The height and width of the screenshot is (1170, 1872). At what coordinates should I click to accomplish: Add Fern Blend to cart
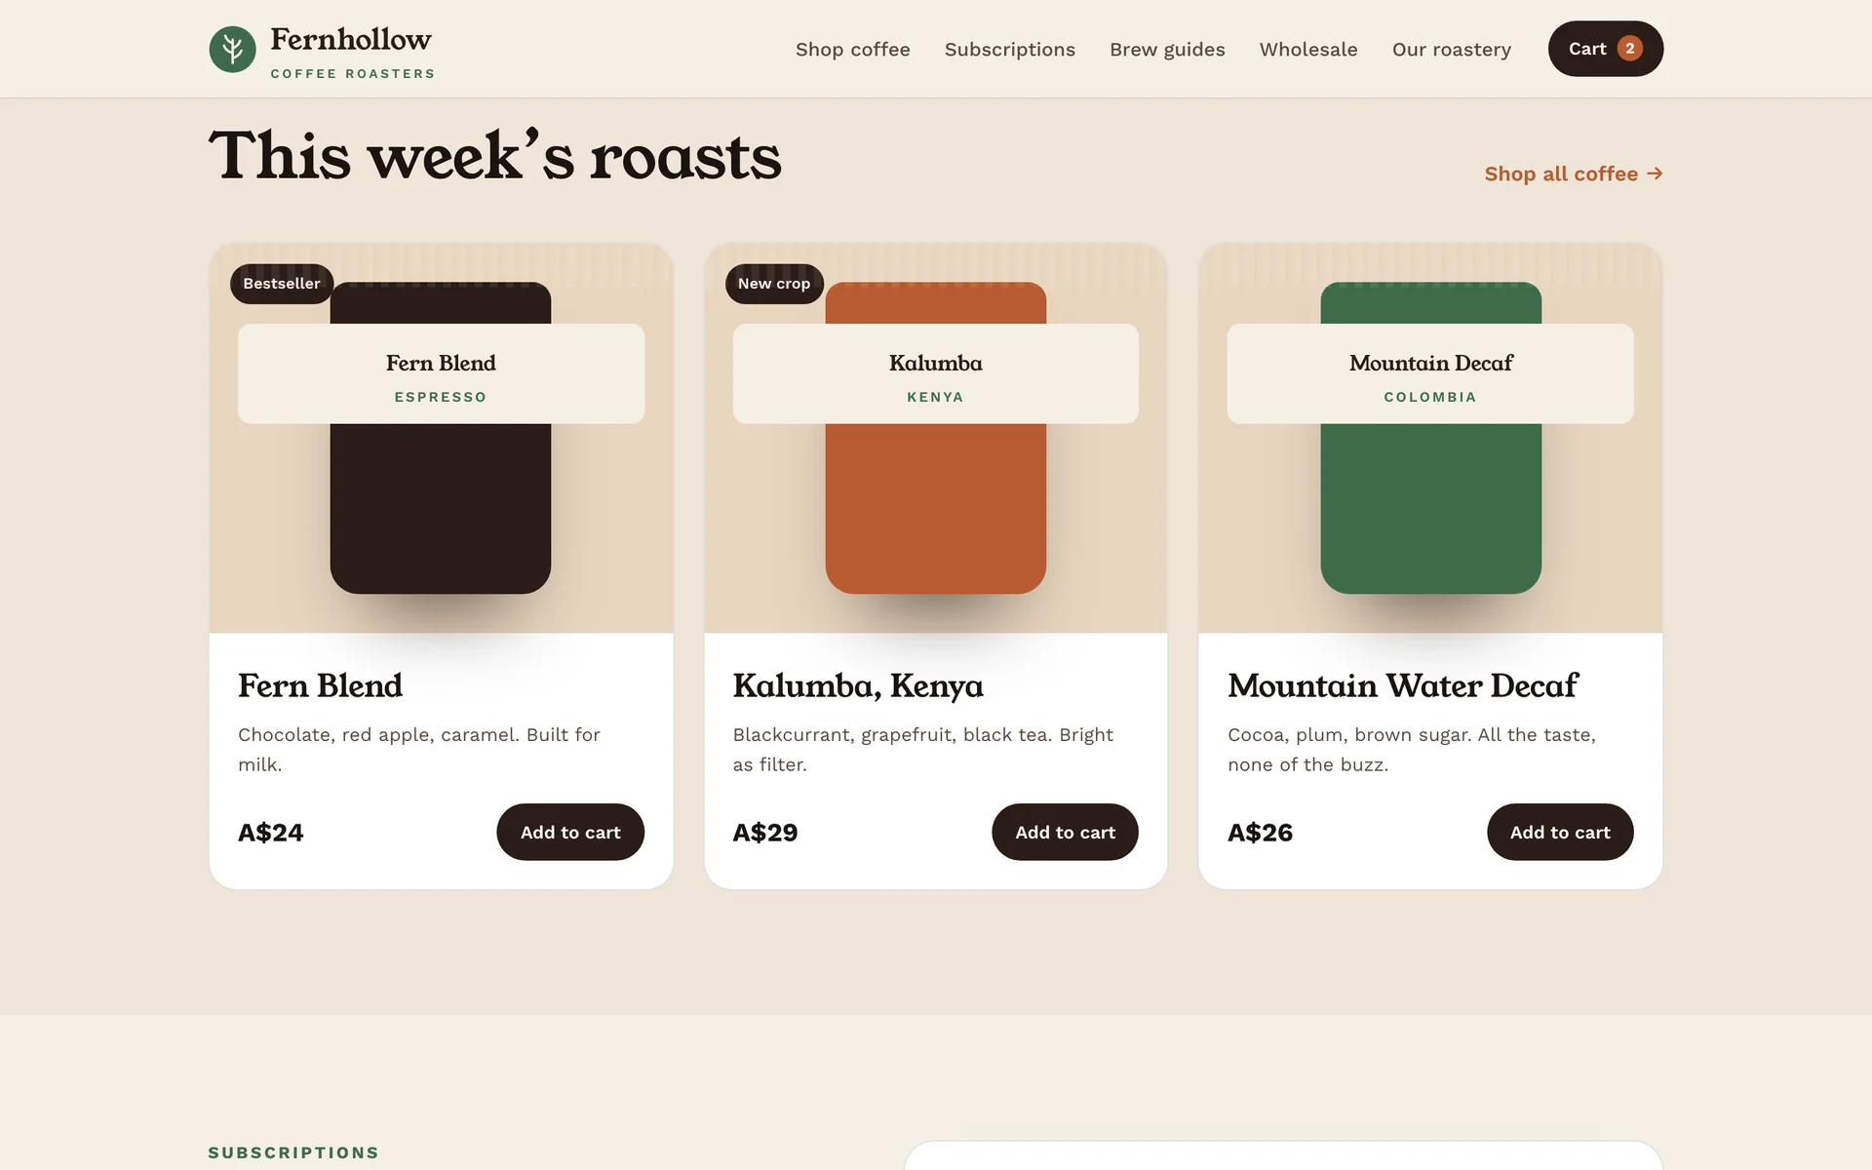(x=570, y=832)
